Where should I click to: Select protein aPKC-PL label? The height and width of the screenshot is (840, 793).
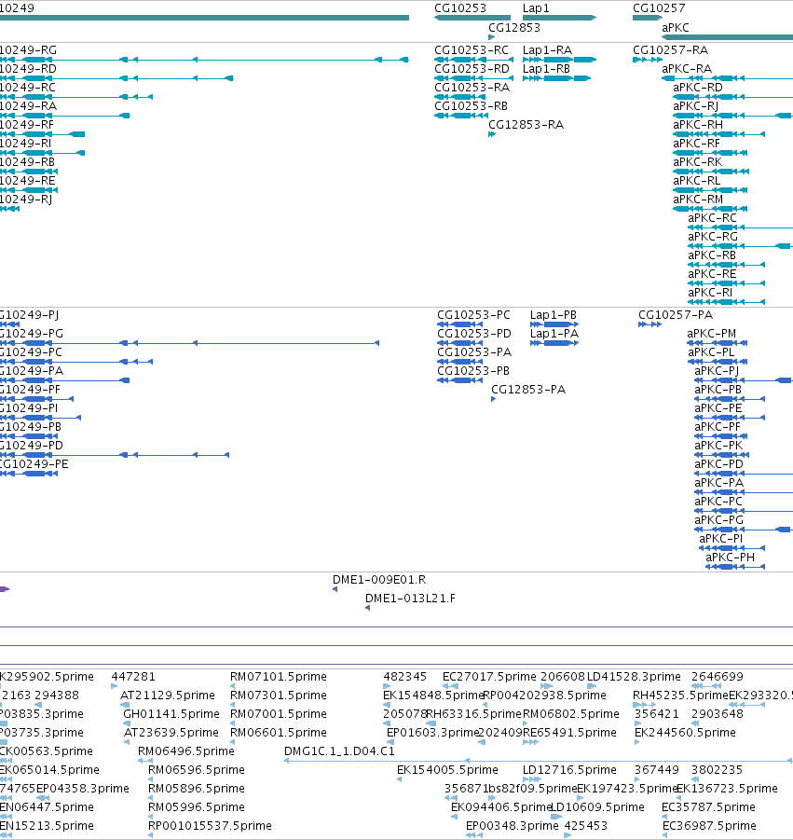[x=711, y=352]
